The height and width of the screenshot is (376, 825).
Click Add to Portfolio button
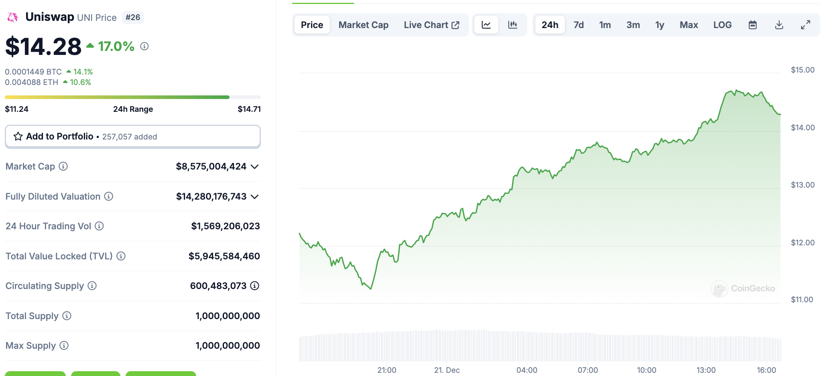[x=132, y=137]
